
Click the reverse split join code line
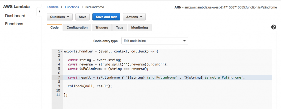pos(118,64)
